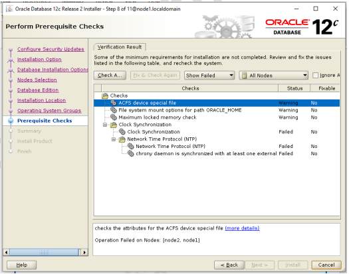Click the Checks root folder icon

click(105, 96)
